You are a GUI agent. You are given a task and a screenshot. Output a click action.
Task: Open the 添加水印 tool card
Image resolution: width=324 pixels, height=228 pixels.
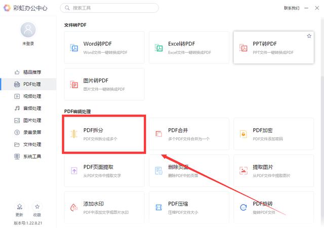point(104,207)
